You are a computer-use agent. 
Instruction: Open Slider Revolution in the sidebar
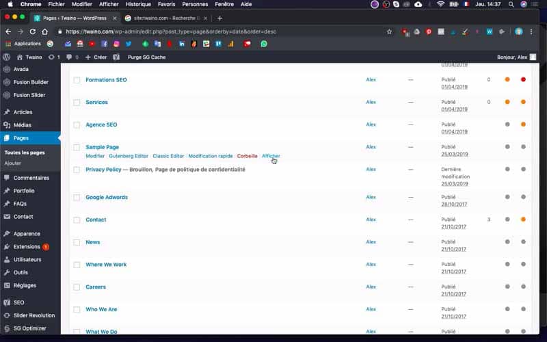click(34, 315)
